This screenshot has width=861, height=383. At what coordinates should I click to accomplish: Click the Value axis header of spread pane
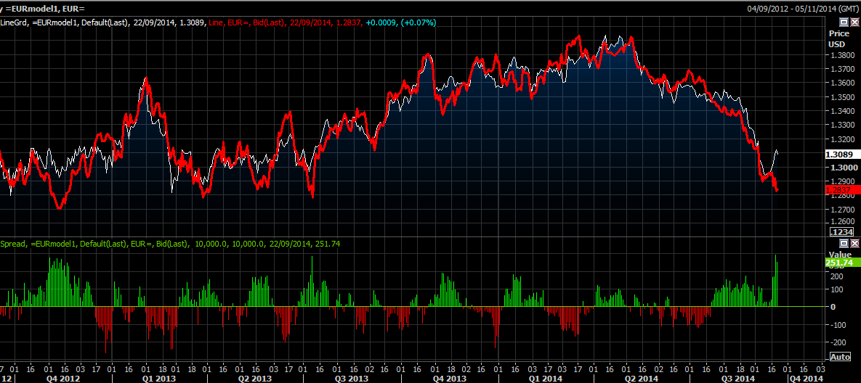coord(840,255)
